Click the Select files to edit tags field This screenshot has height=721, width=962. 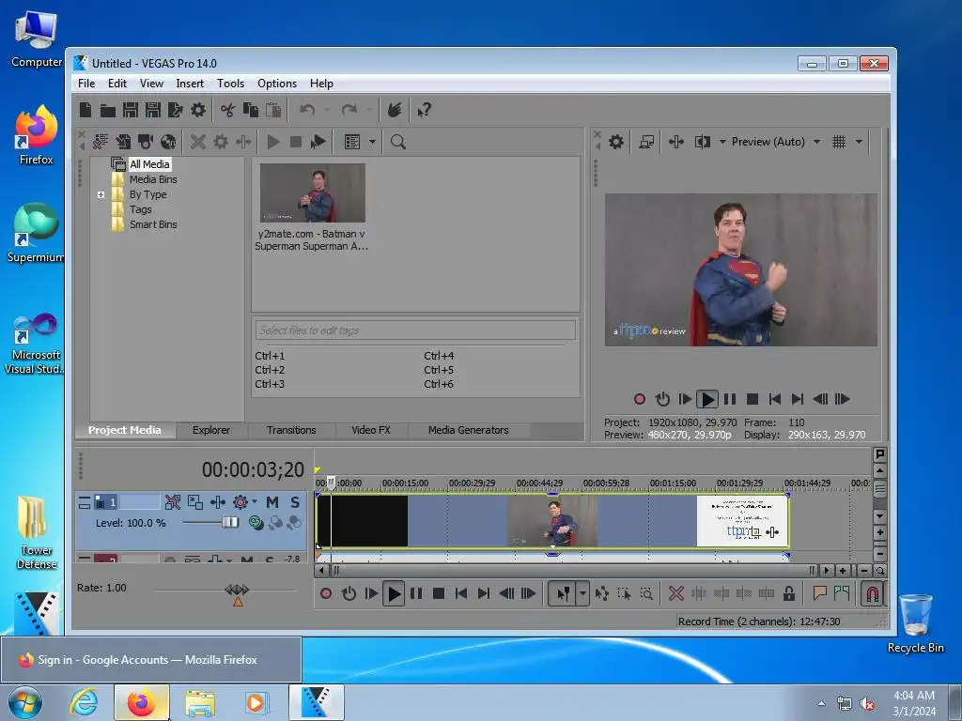point(415,330)
